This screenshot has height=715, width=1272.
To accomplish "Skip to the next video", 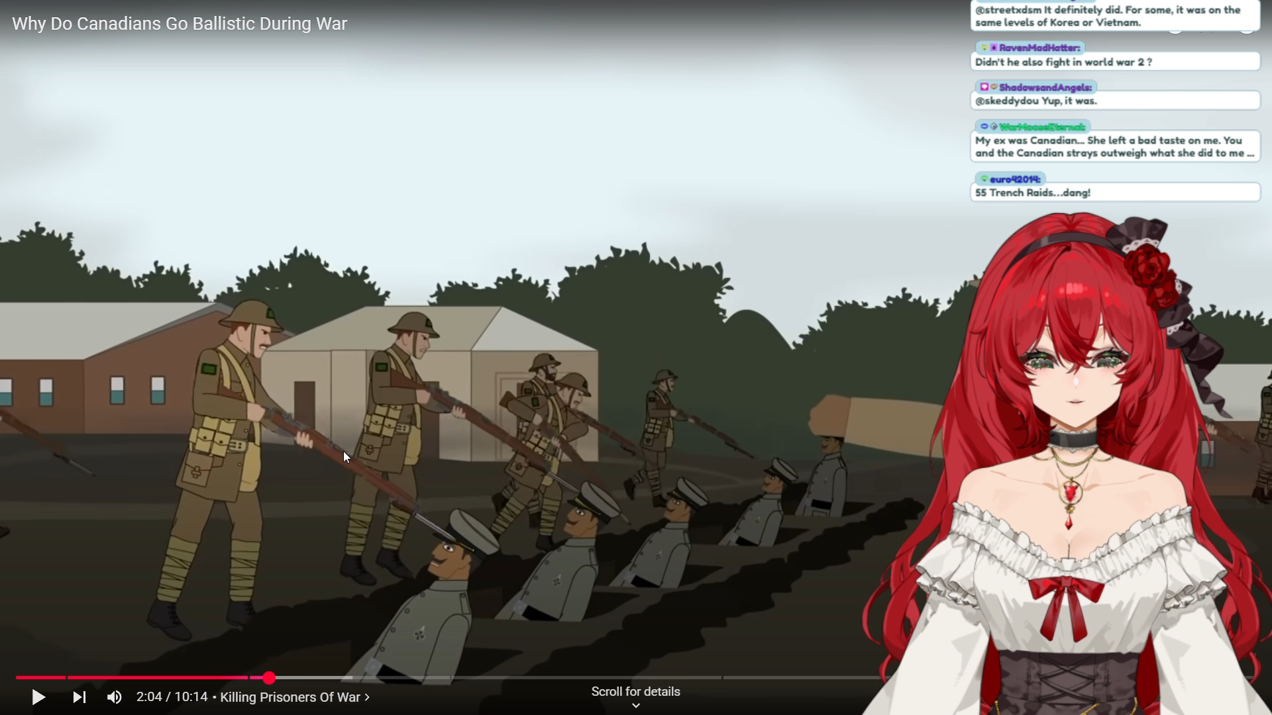I will (x=79, y=697).
